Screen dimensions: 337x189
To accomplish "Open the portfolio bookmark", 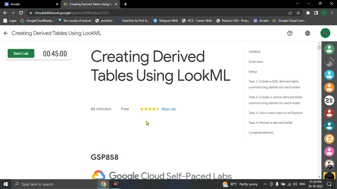I will pos(104,20).
